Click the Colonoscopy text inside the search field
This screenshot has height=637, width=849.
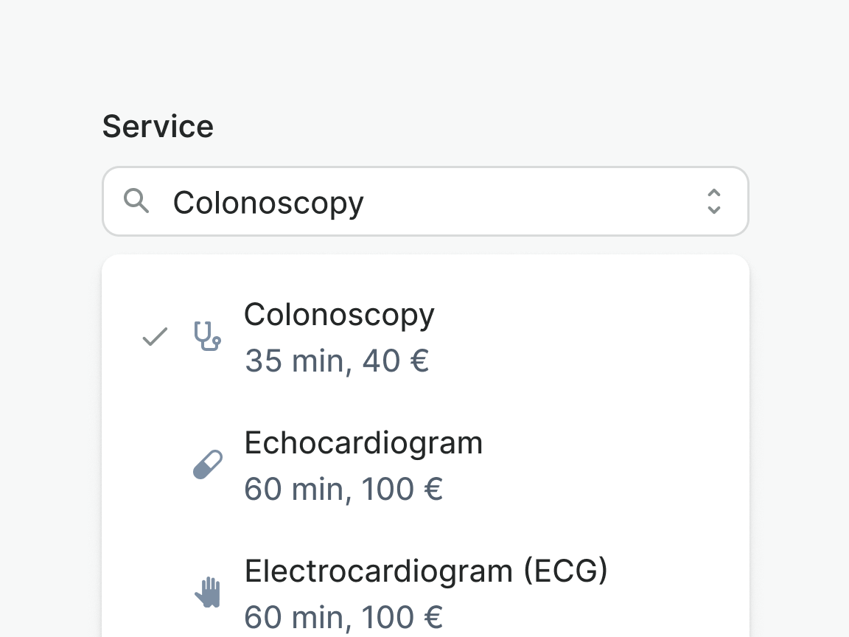pyautogui.click(x=268, y=203)
